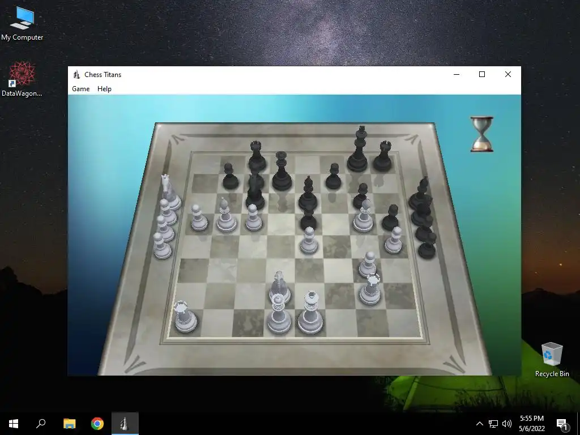Click the black rook behind the black knight
Screen dimensions: 580x435
tap(257, 156)
